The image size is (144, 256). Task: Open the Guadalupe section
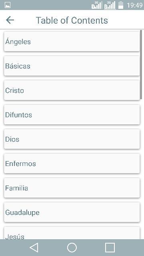click(72, 212)
